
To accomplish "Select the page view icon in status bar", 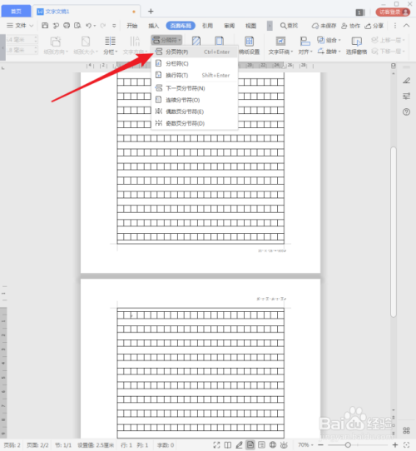I will tap(250, 445).
